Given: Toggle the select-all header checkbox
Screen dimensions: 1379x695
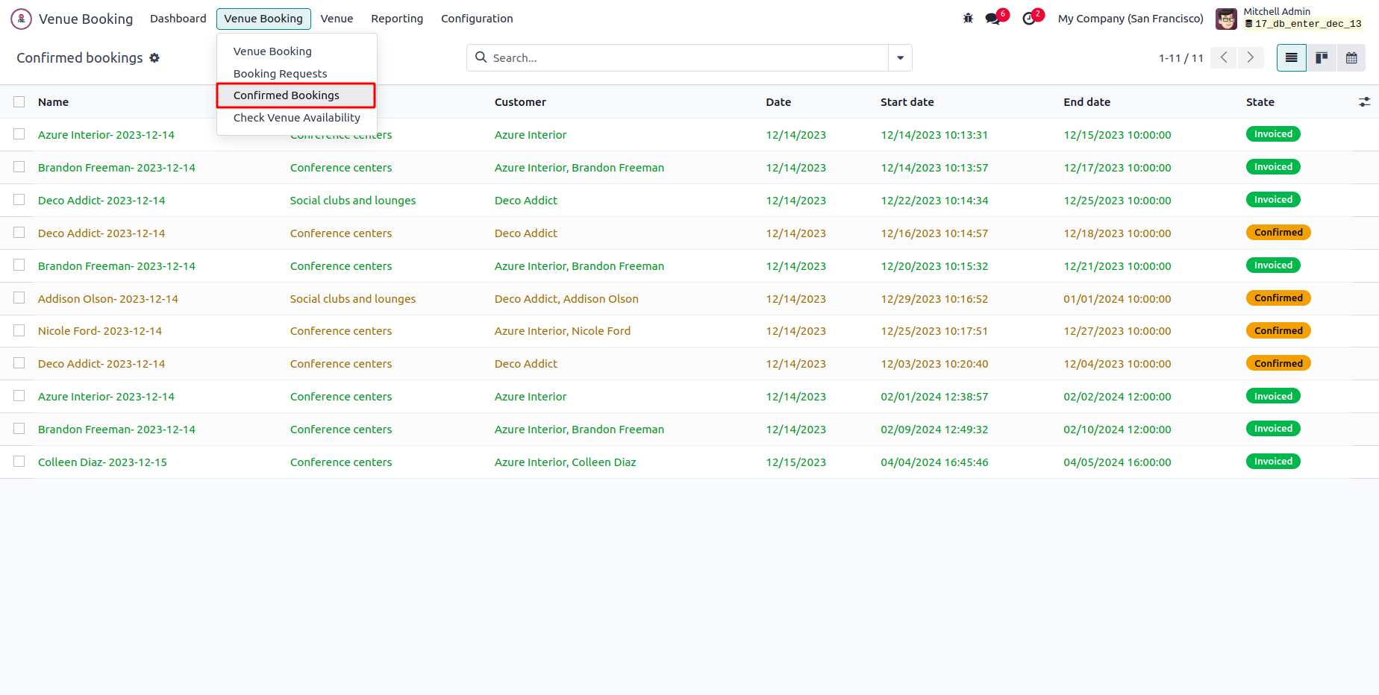Looking at the screenshot, I should coord(19,102).
